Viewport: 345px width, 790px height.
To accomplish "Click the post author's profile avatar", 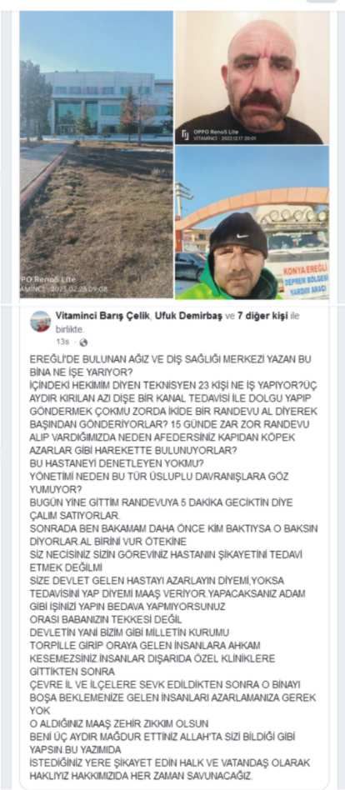I will pos(40,322).
